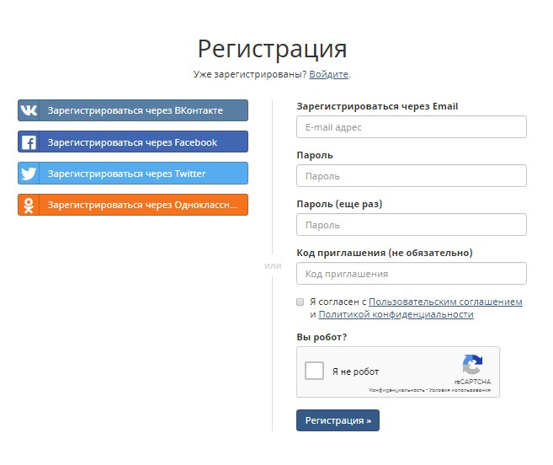Focus the first Пароль input field
The height and width of the screenshot is (465, 553).
[x=412, y=176]
